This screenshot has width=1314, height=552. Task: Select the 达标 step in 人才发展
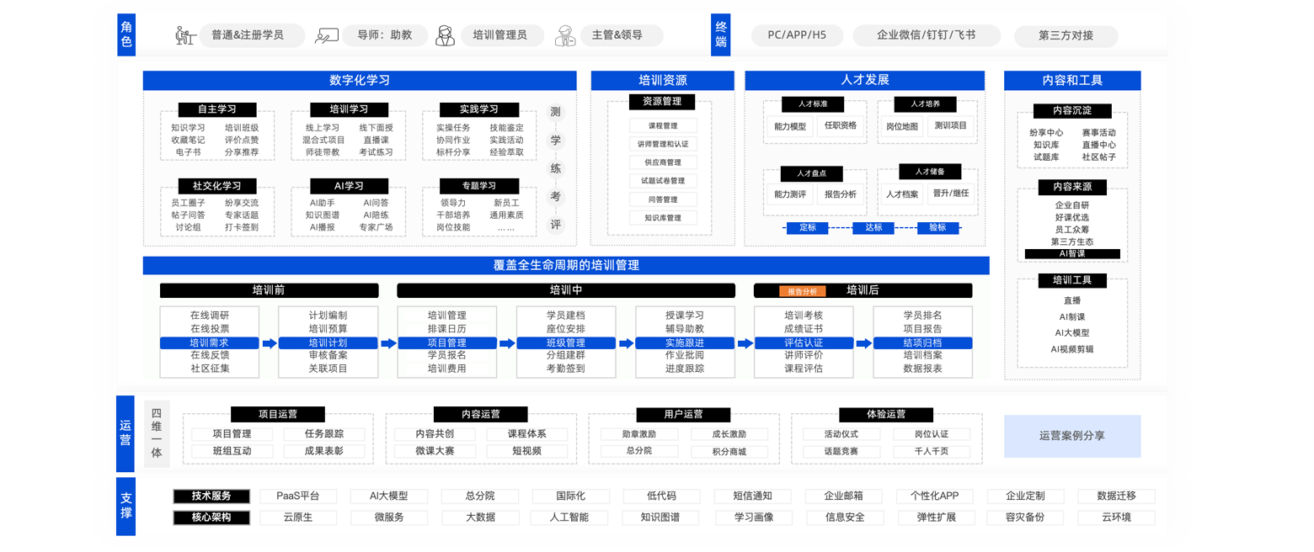(873, 227)
